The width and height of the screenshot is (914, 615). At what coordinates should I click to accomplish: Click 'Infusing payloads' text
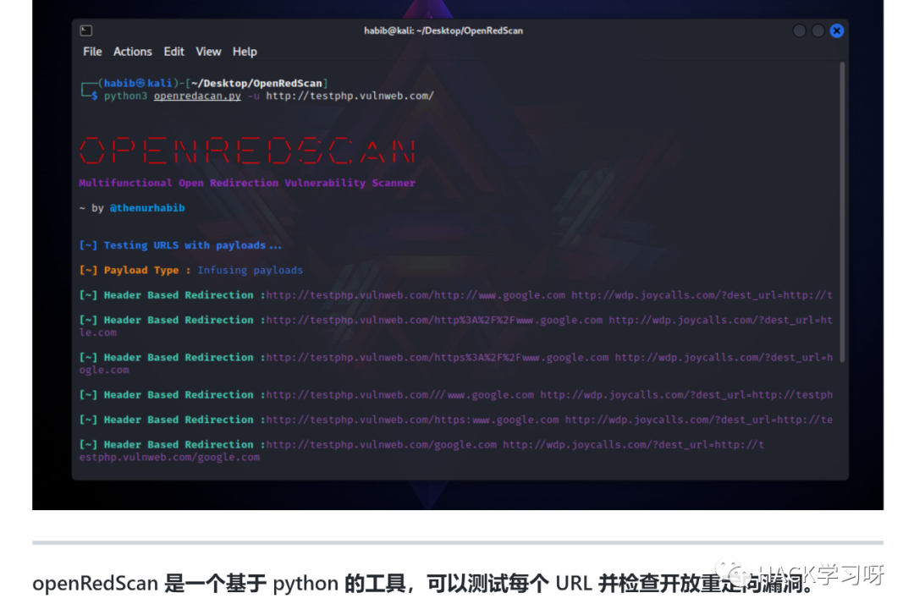(x=250, y=271)
